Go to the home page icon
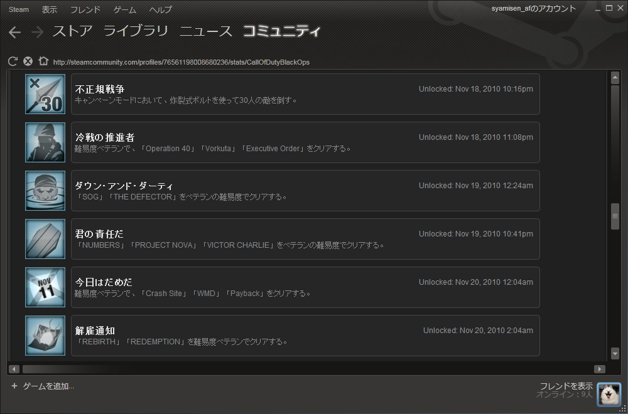Viewport: 628px width, 414px height. [x=43, y=61]
